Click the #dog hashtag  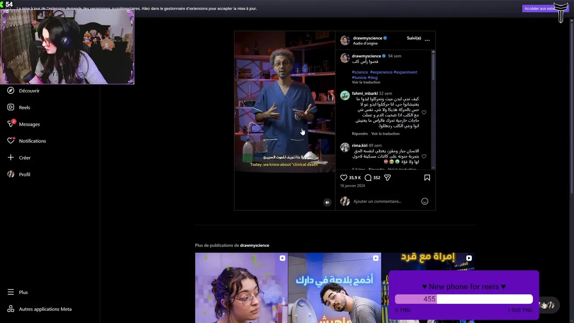[x=373, y=78]
